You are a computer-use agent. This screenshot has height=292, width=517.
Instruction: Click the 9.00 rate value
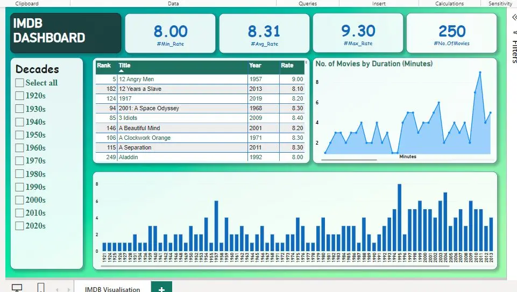pyautogui.click(x=298, y=79)
